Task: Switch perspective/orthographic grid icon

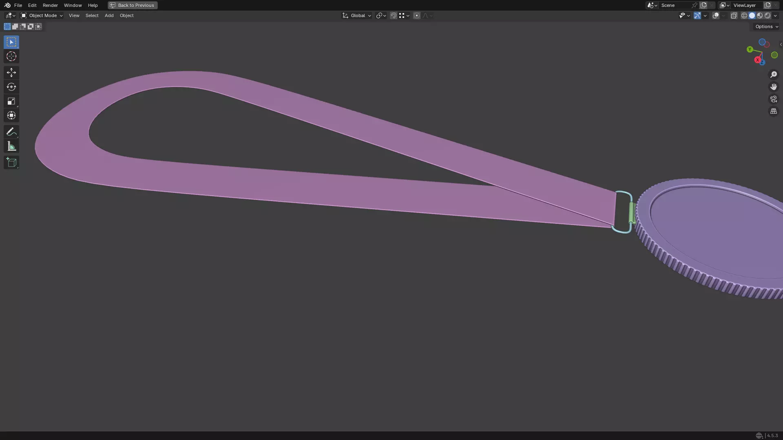Action: [773, 111]
